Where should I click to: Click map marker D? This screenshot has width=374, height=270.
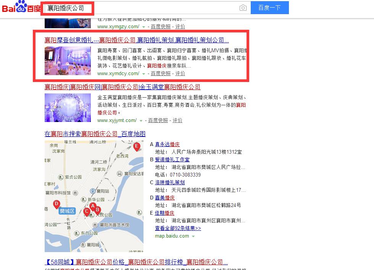click(56, 204)
